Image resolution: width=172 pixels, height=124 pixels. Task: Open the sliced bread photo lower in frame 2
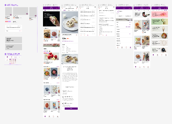coord(70,59)
